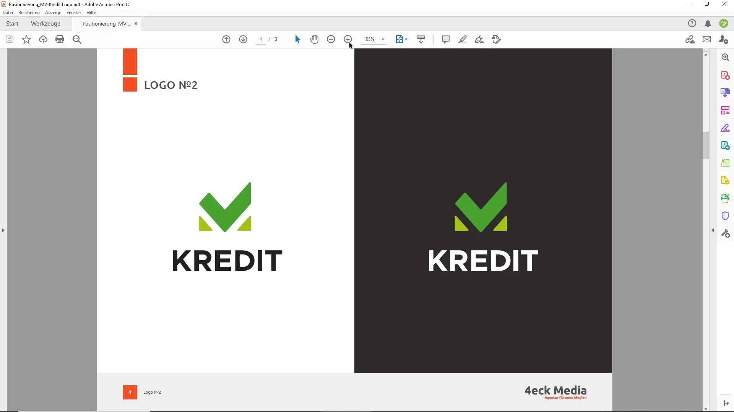The height and width of the screenshot is (412, 734).
Task: Click the page number field showing 4
Action: click(261, 39)
